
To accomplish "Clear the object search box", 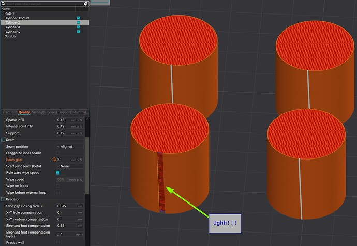I will click(85, 4).
